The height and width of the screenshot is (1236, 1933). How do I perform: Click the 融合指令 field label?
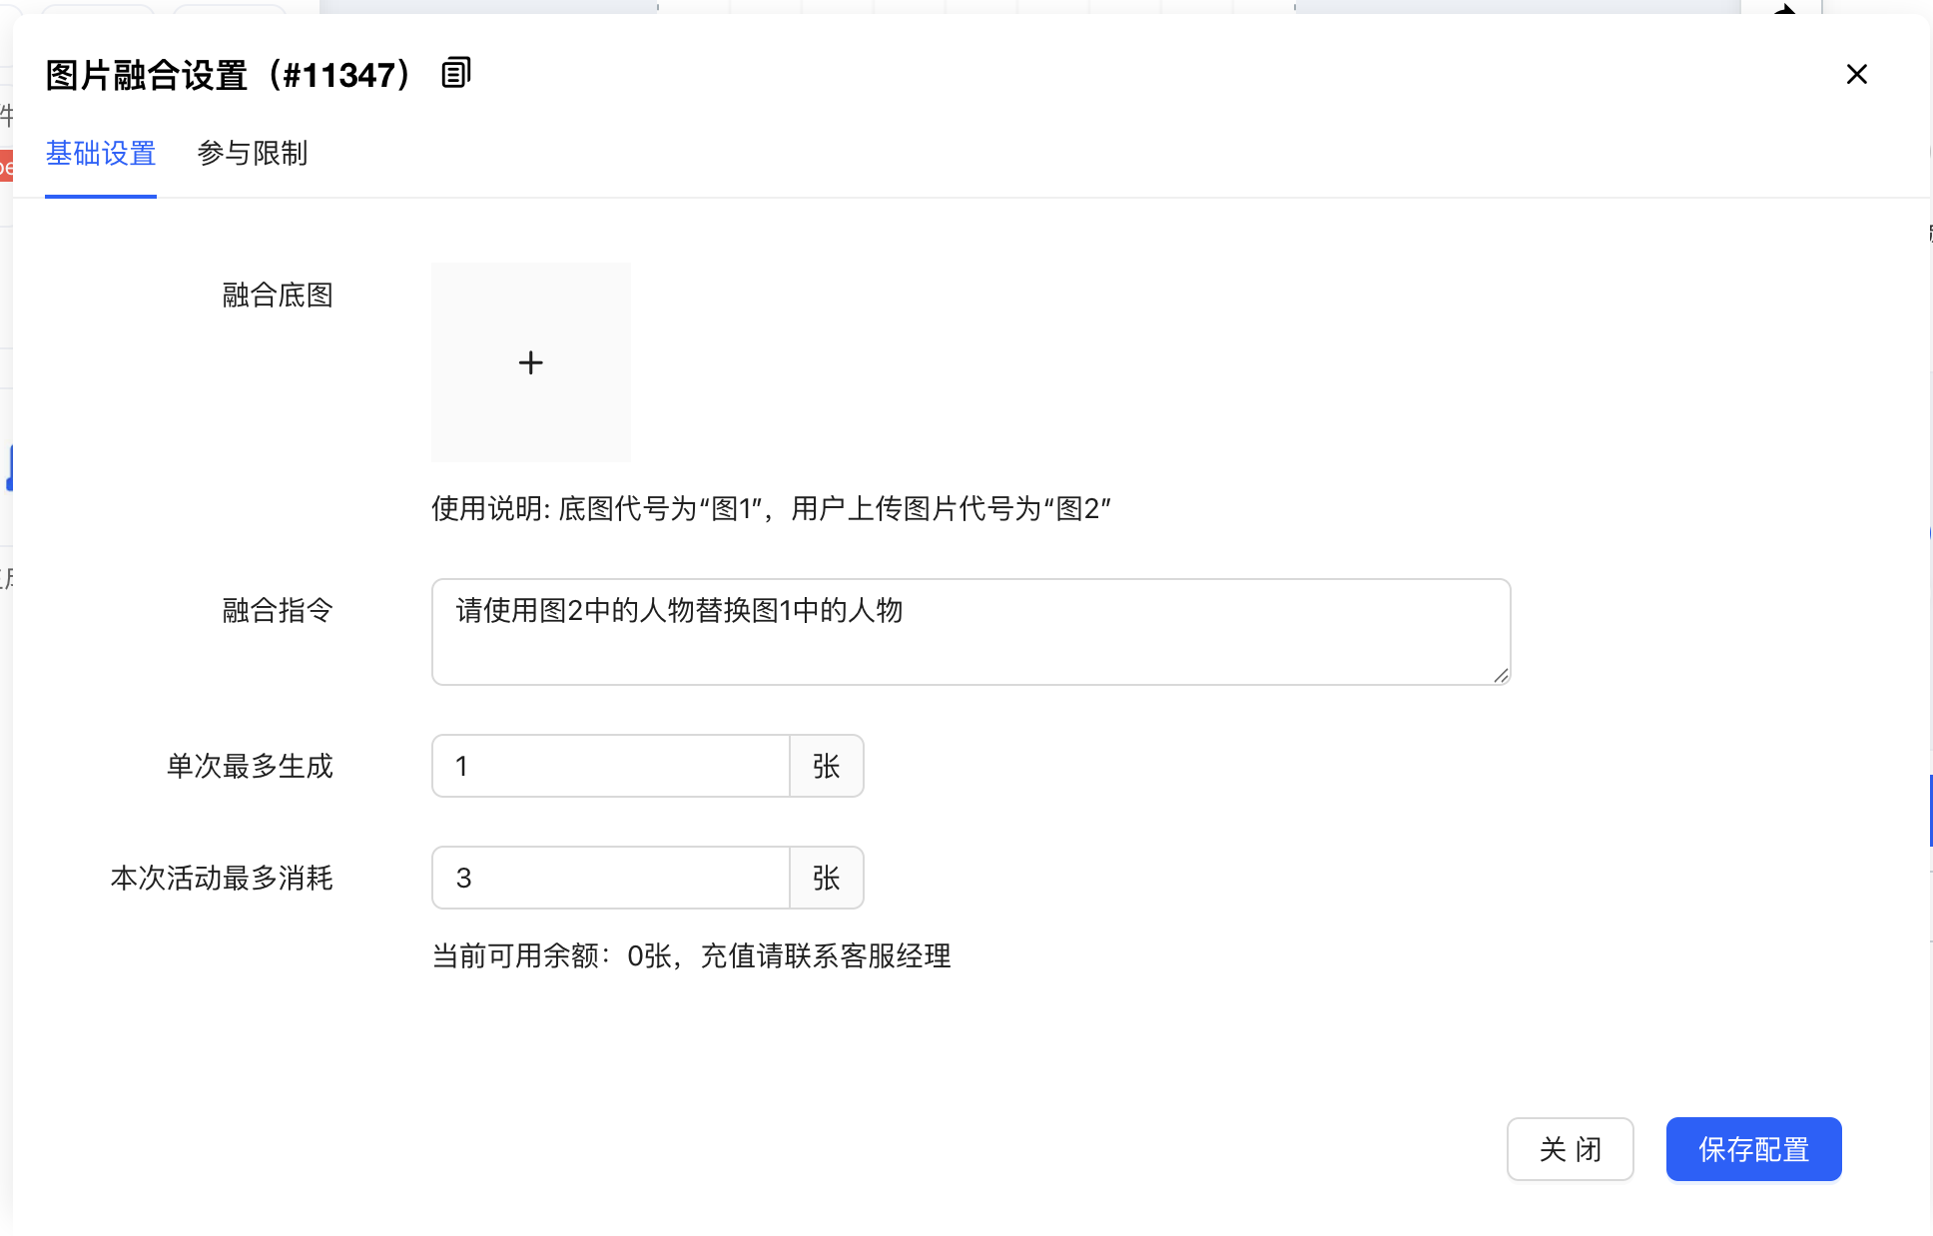[278, 610]
